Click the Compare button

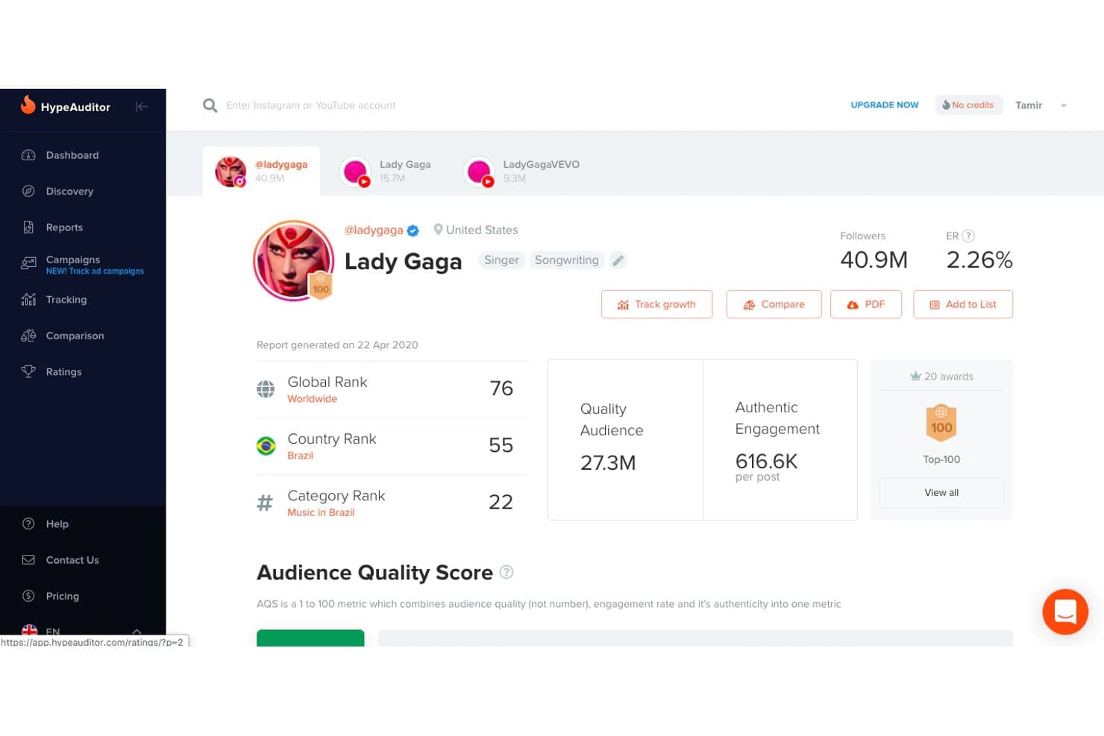[774, 304]
